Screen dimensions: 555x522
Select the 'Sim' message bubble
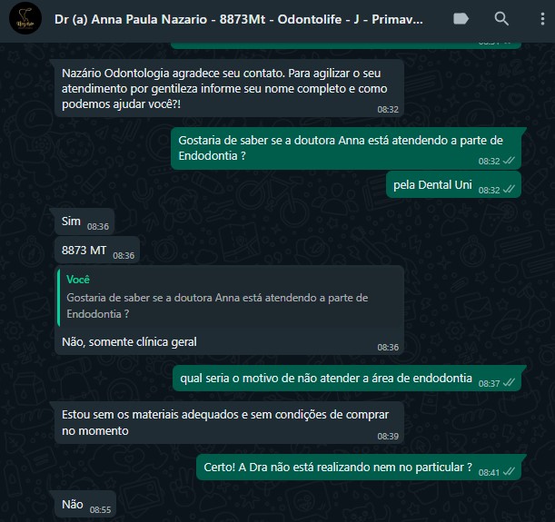coord(84,222)
